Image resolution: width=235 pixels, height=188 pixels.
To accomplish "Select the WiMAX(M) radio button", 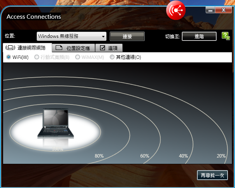I will 77,57.
